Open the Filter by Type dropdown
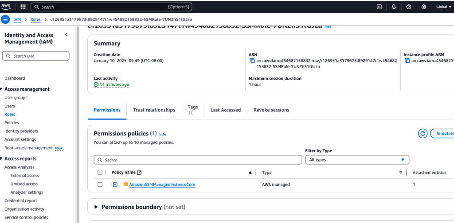 (357, 160)
